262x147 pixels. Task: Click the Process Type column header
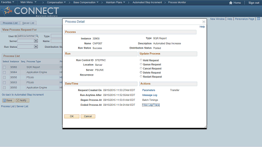34,62
